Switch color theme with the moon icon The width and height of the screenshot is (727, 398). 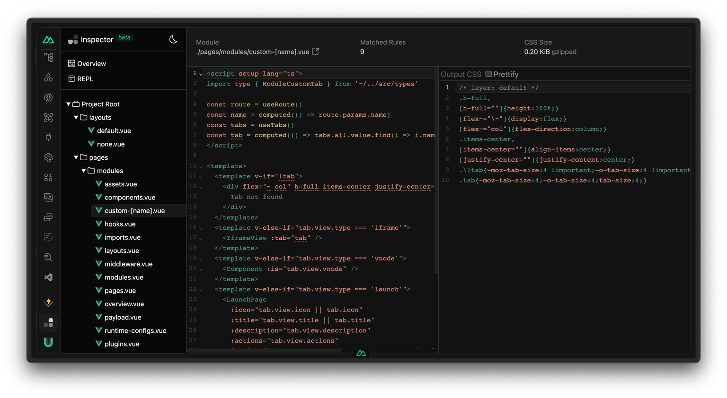[174, 40]
